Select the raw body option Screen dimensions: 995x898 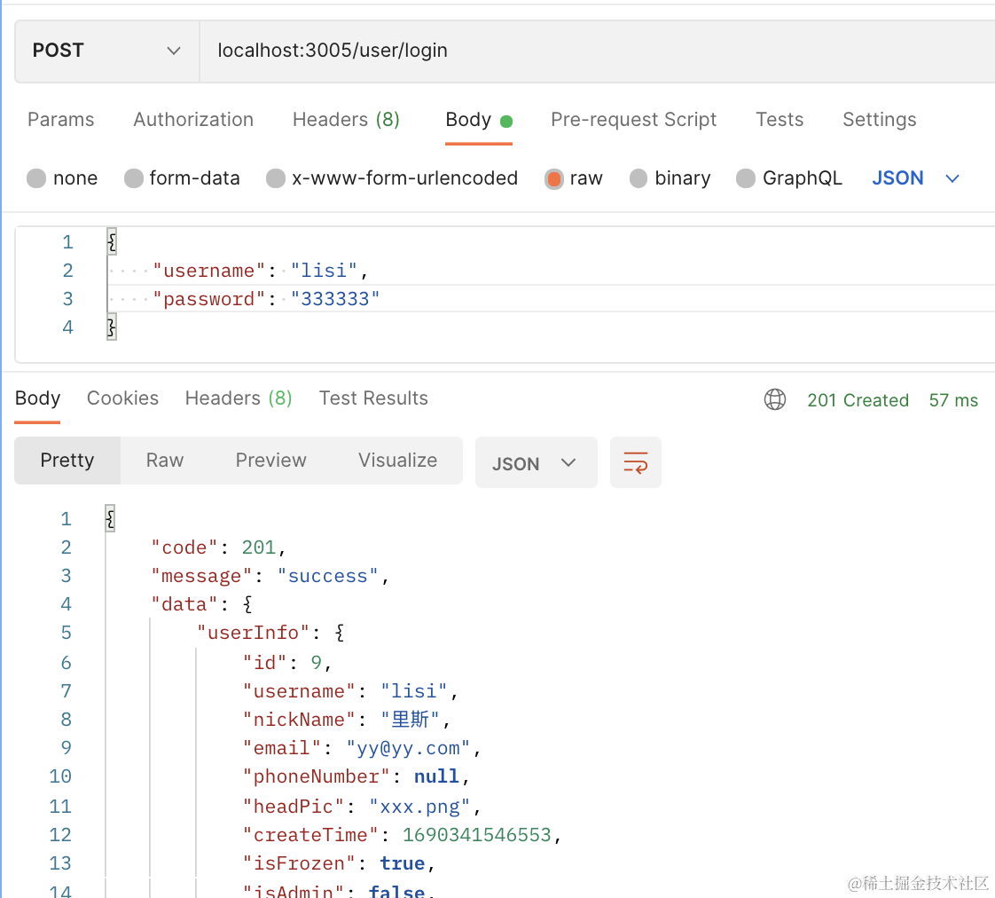tap(554, 178)
